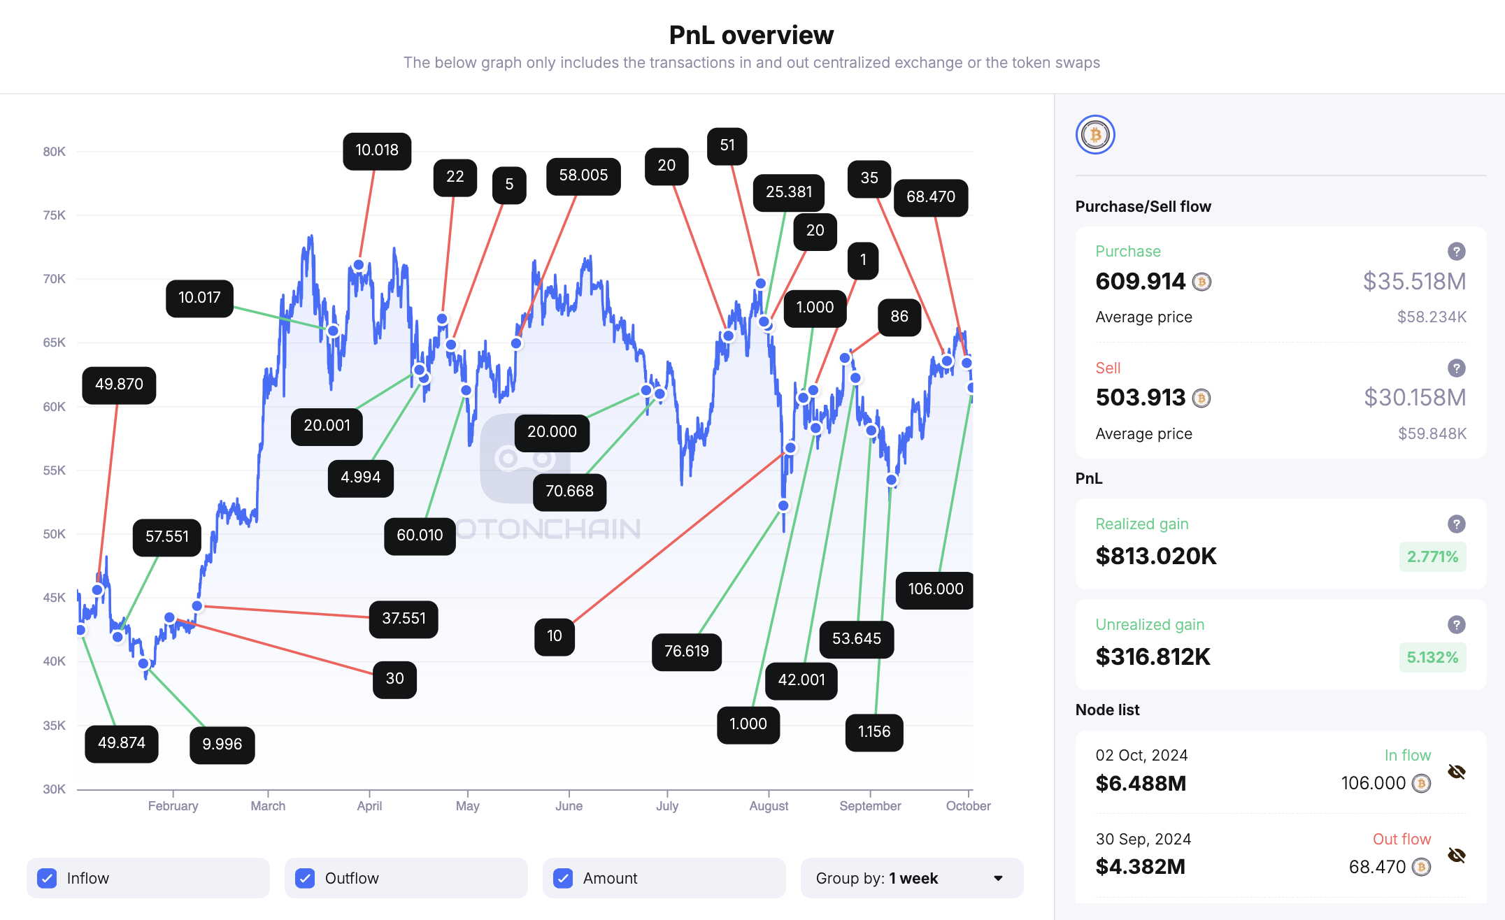Screen dimensions: 1505x920
Task: Click the BTC coin icon beside 609.914
Action: point(1201,282)
